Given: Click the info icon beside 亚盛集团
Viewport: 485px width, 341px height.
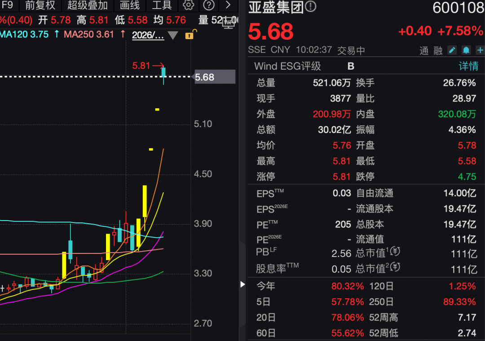Looking at the screenshot, I should coord(311,6).
